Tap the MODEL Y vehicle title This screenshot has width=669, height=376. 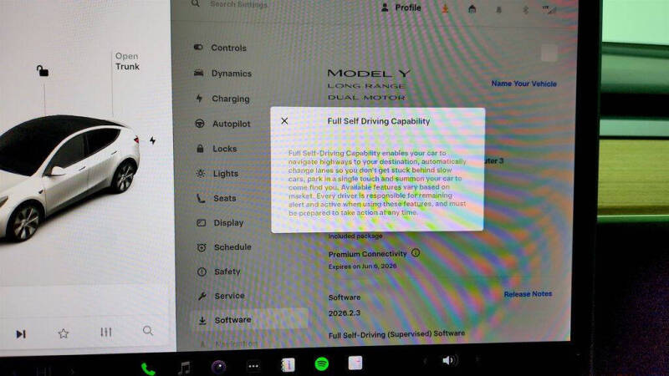click(x=369, y=74)
